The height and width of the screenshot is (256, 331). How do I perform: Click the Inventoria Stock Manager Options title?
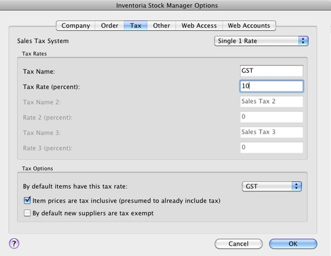tap(167, 5)
